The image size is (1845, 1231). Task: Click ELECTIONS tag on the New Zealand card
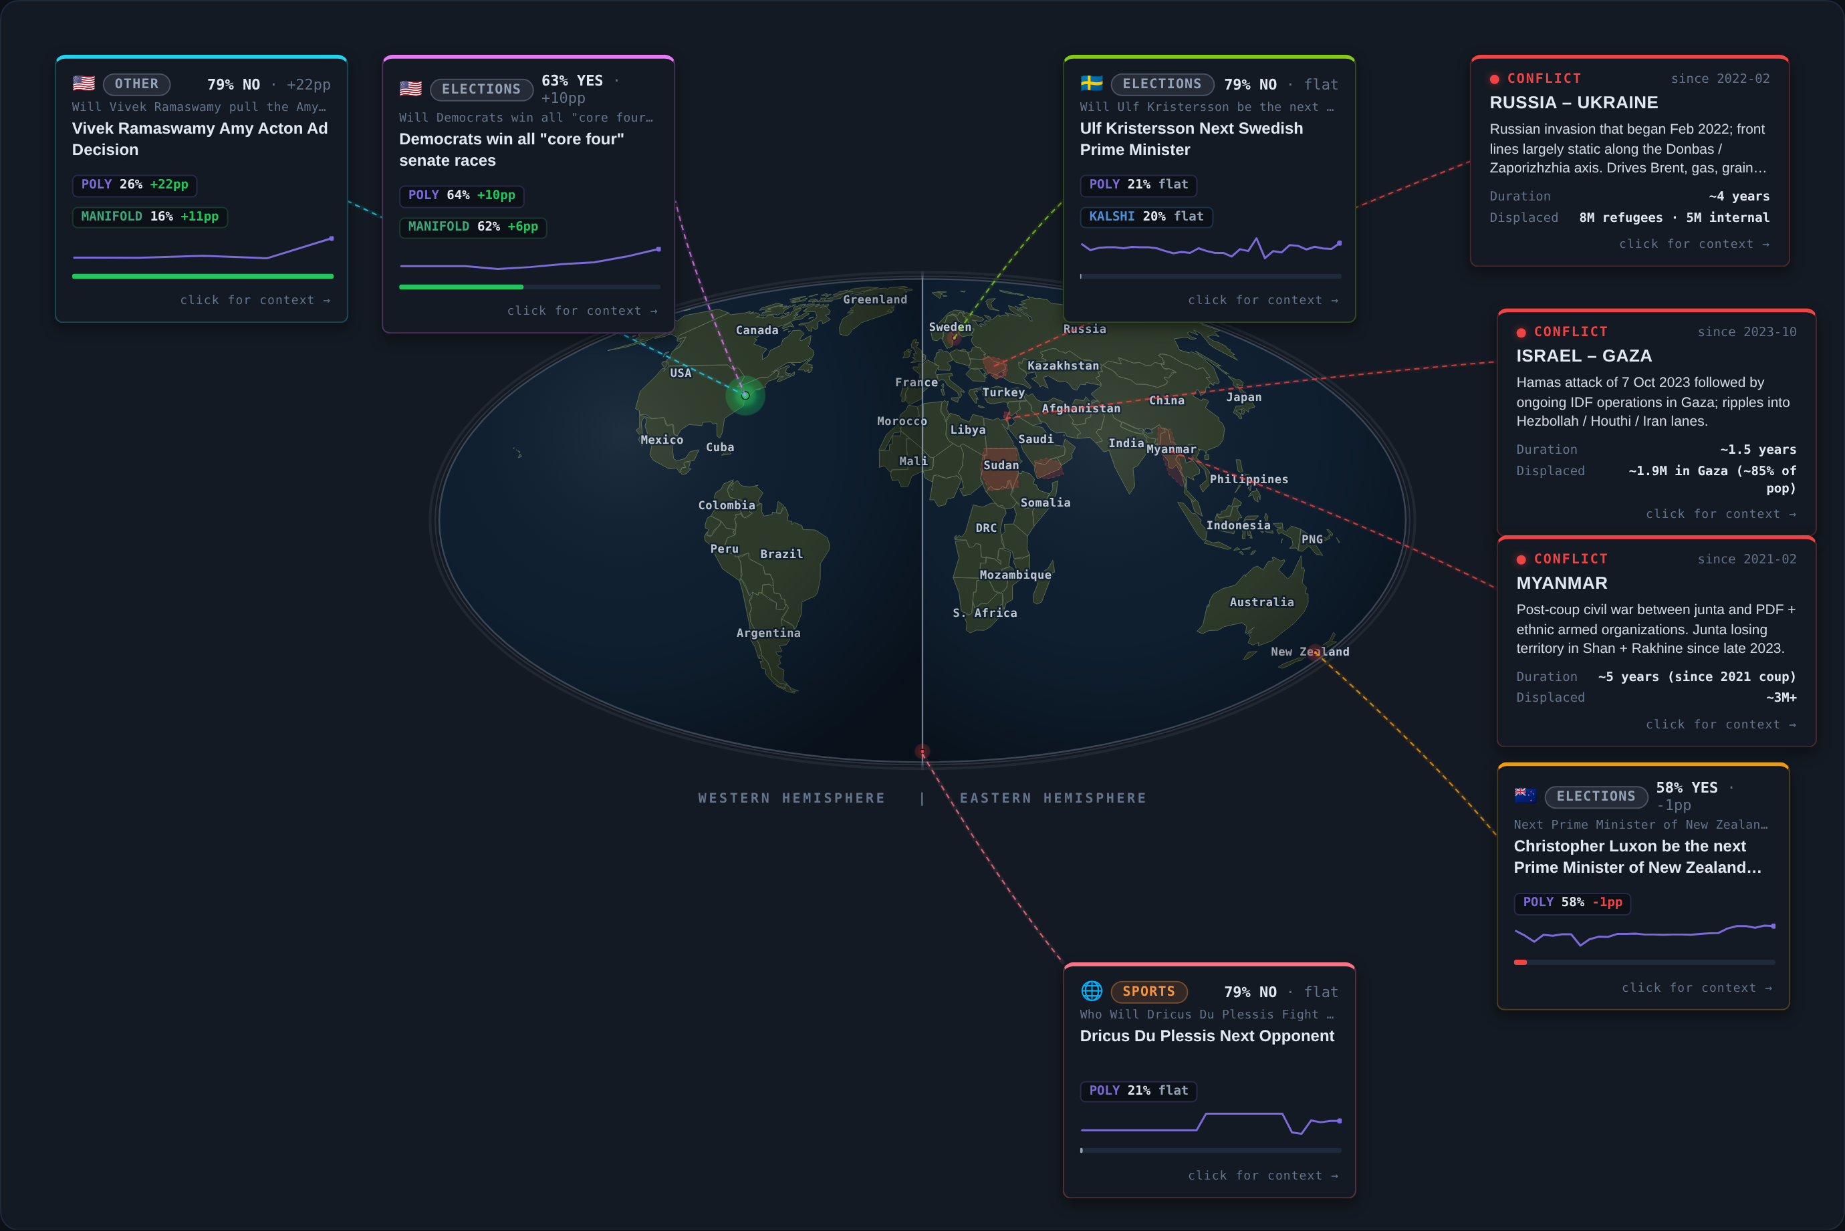click(1596, 796)
